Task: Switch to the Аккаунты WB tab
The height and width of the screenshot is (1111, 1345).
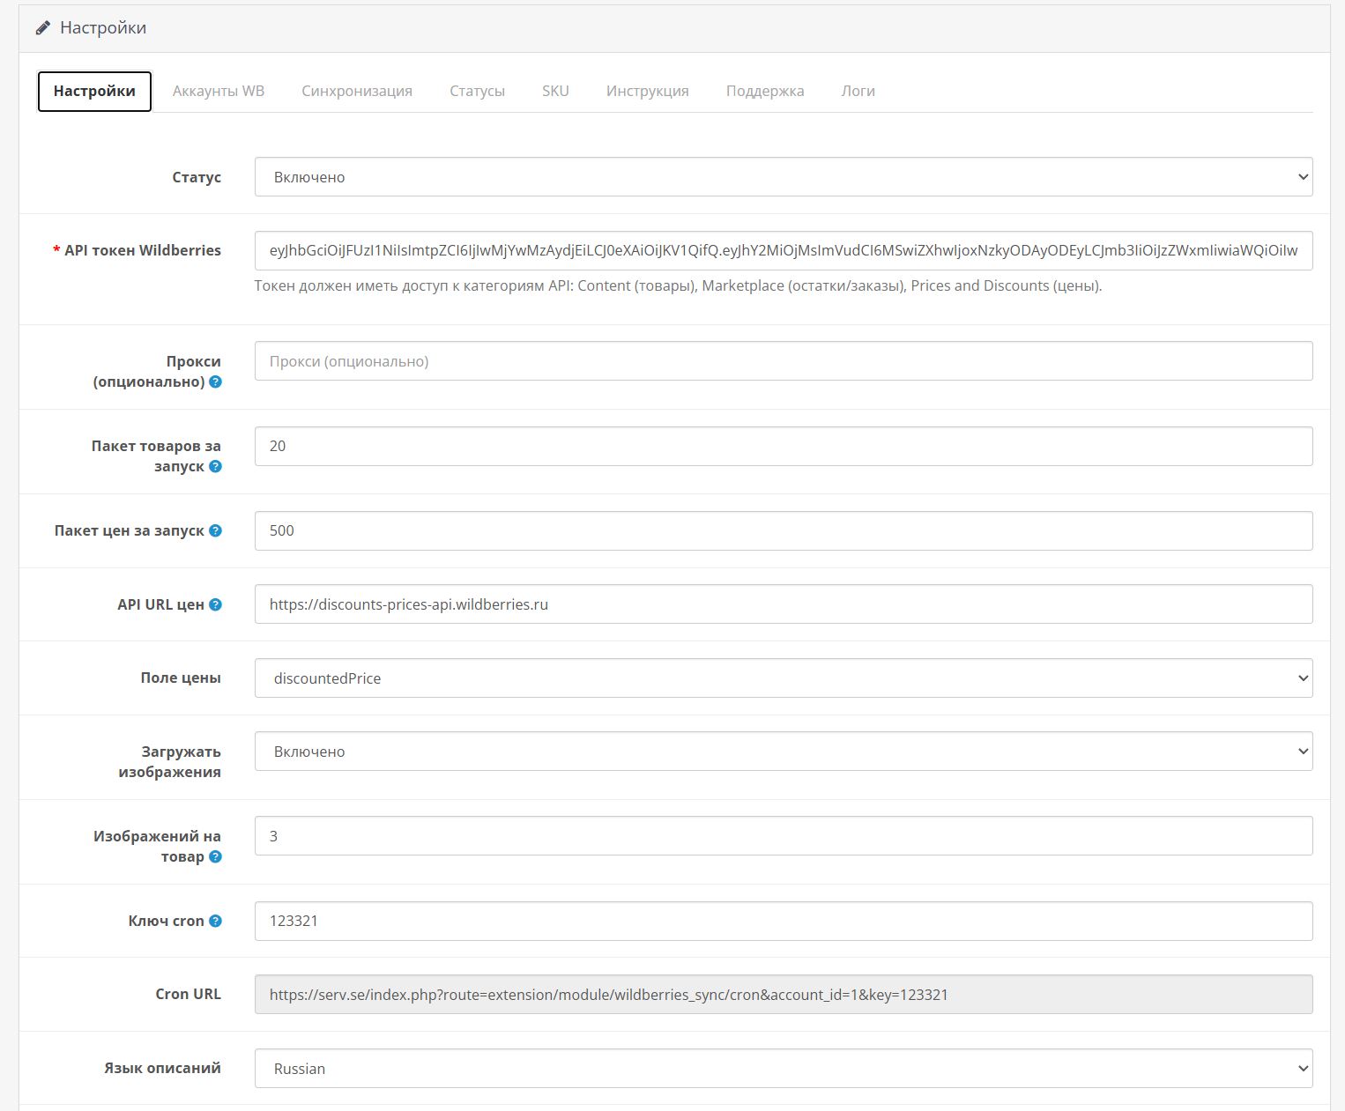Action: (x=219, y=91)
